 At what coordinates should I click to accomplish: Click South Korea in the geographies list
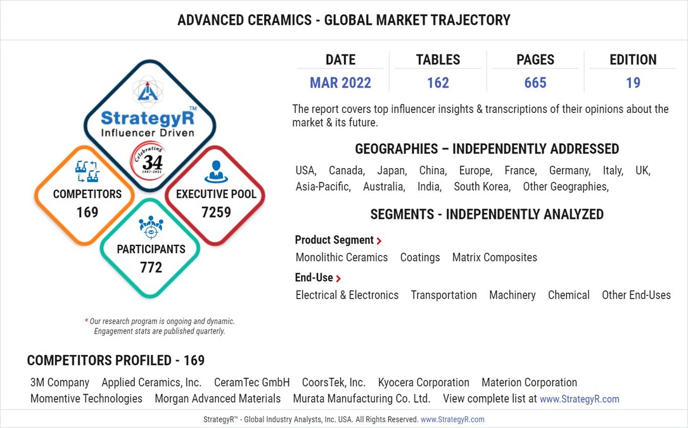click(x=482, y=186)
